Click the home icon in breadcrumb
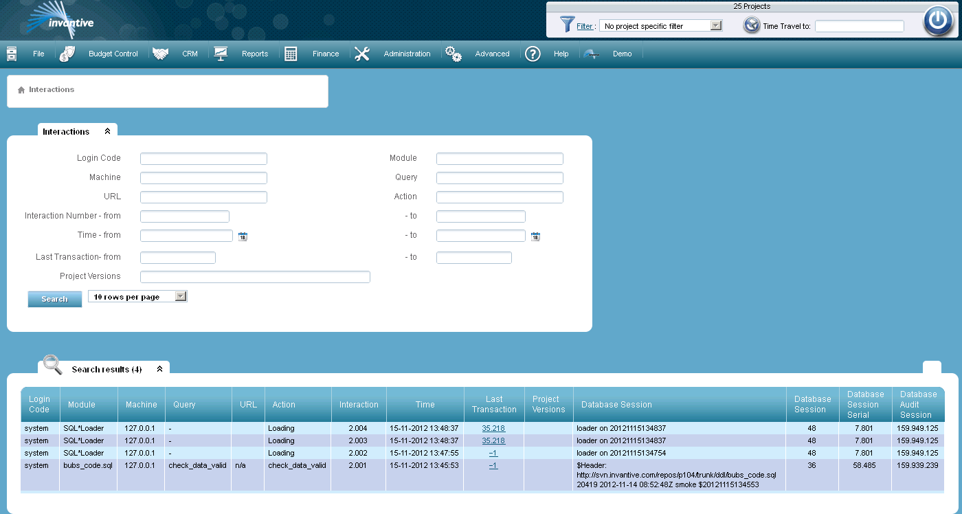 [x=21, y=90]
